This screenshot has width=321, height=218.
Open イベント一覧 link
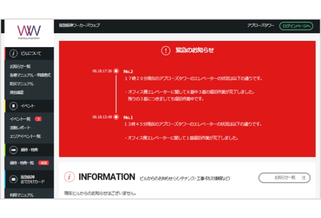point(20,119)
